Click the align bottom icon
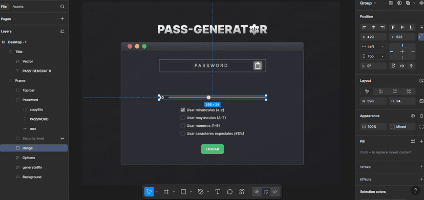Viewport: 424px width, 200px height. pos(411,27)
